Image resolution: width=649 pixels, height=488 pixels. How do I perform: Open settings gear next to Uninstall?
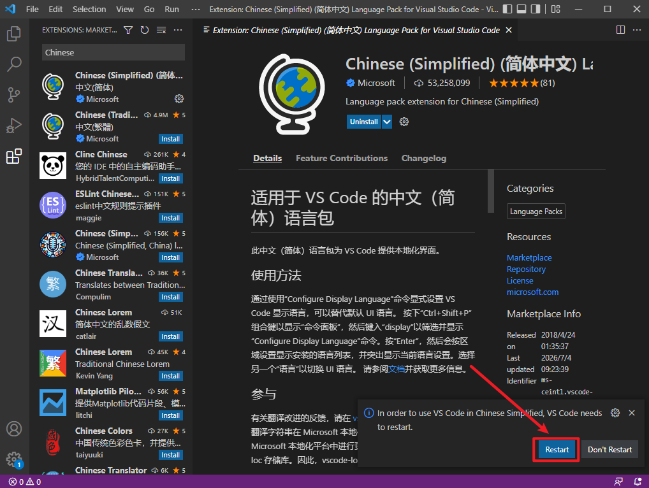[x=404, y=122]
